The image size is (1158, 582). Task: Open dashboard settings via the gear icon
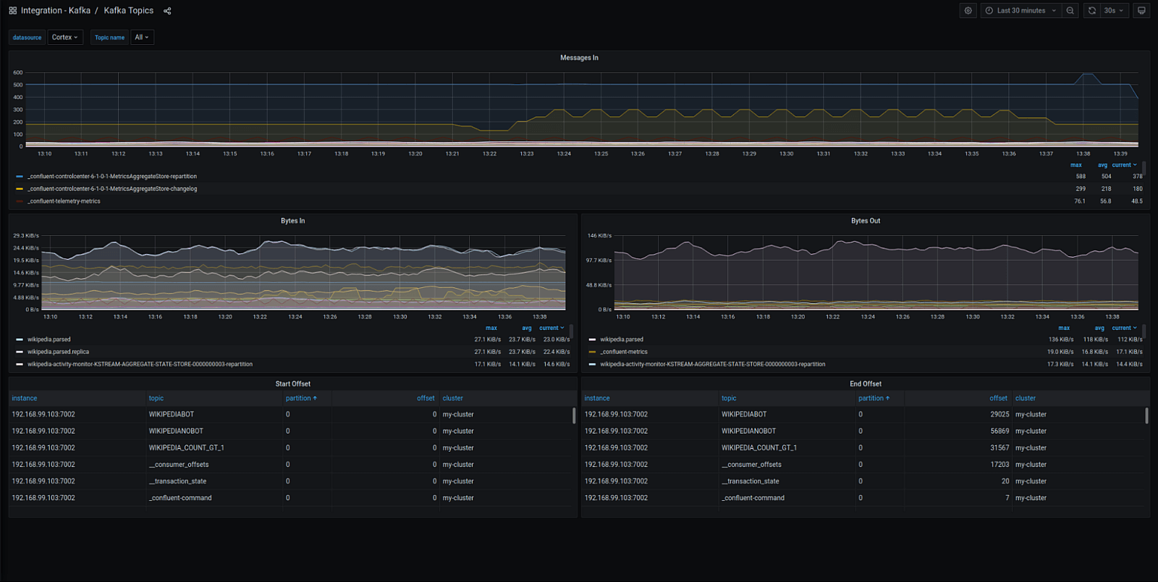(x=968, y=11)
